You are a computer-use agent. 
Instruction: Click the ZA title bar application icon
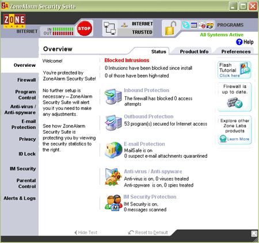pos(5,6)
